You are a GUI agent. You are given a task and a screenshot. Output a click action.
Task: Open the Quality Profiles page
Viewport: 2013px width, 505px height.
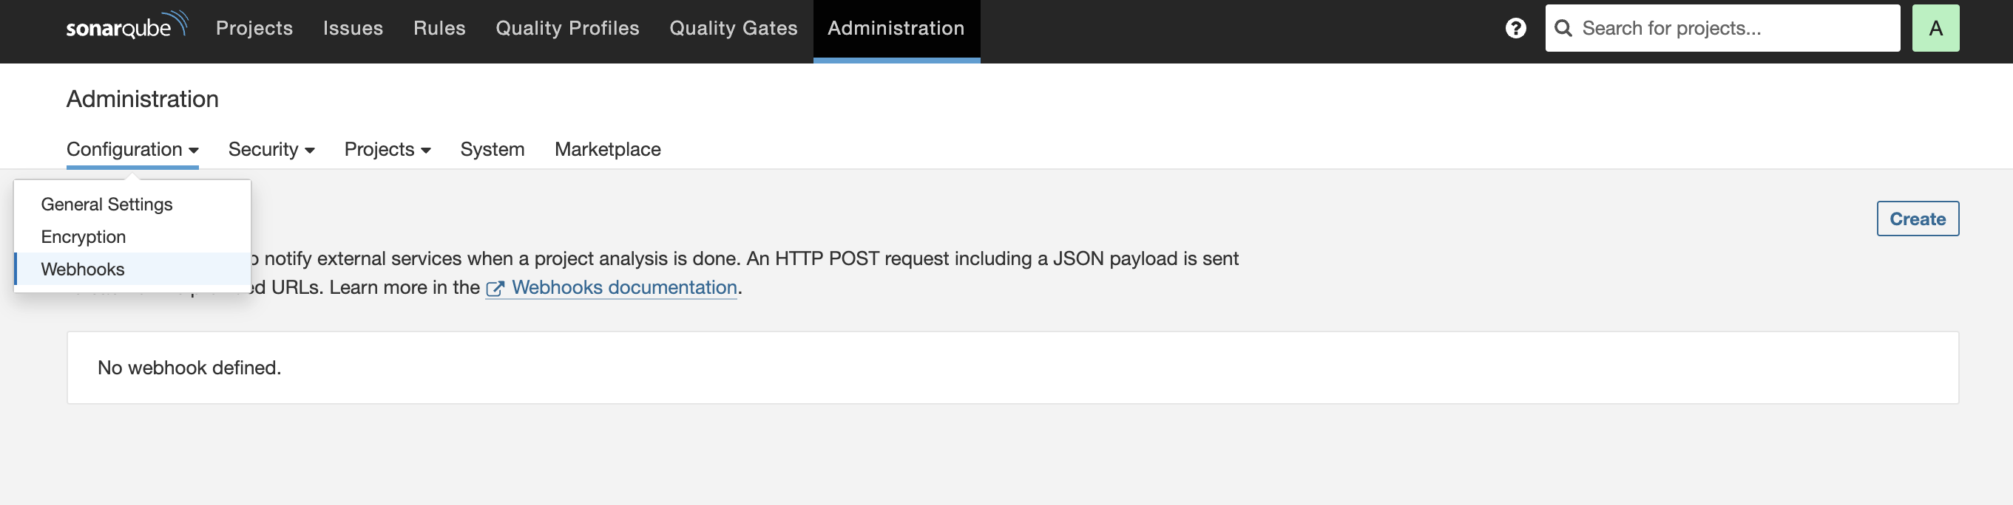(x=568, y=27)
